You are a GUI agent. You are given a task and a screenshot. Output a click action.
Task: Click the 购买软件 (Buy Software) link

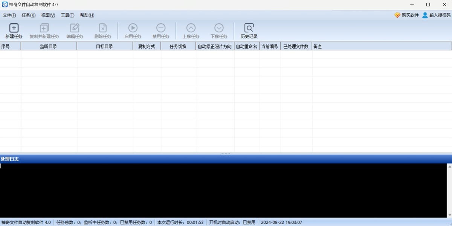coord(407,15)
